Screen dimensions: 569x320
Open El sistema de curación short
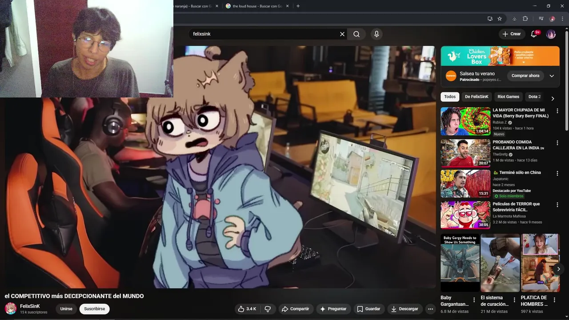pos(500,263)
